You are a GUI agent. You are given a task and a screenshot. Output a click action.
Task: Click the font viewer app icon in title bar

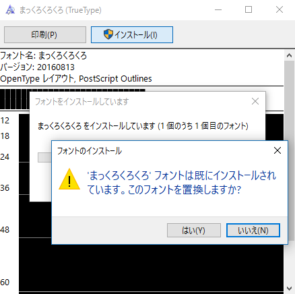[10, 10]
